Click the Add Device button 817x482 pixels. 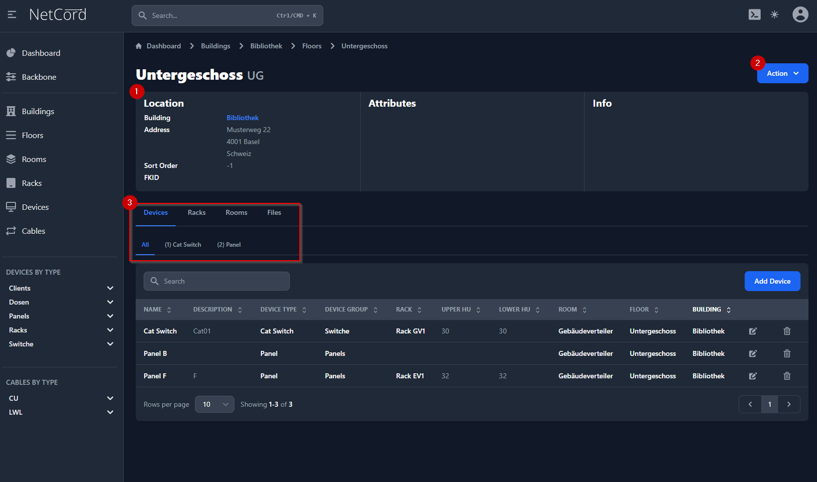772,281
